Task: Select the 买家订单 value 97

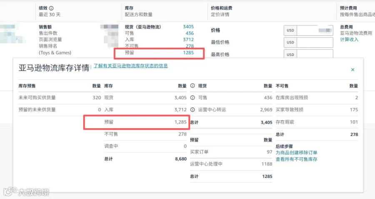Action: pyautogui.click(x=270, y=152)
